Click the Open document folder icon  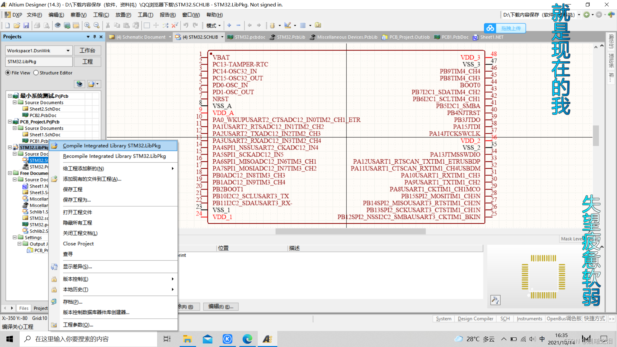[x=17, y=25]
